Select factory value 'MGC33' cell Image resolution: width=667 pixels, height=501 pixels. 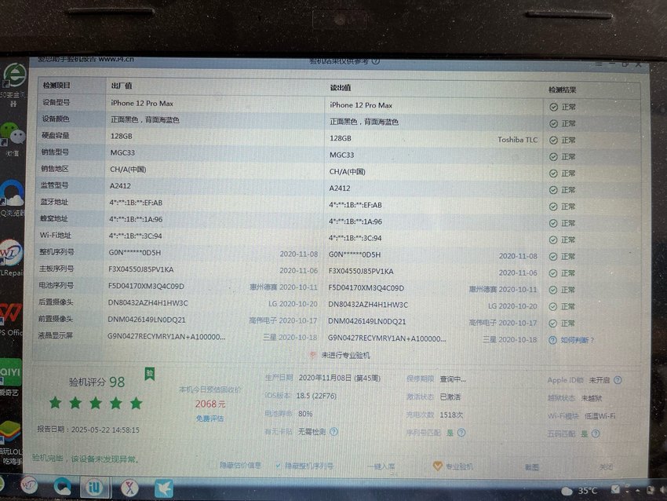[x=122, y=153]
